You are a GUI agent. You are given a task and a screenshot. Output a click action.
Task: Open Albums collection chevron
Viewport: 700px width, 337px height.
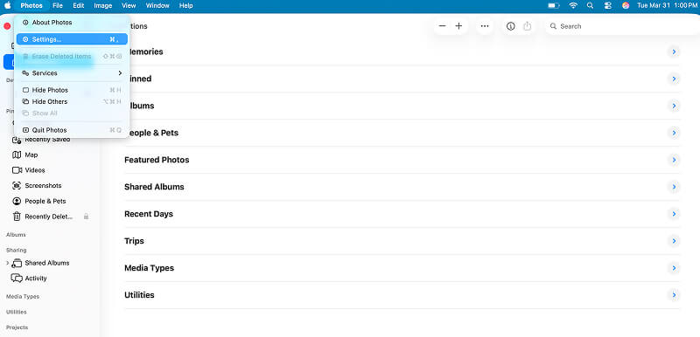click(674, 106)
